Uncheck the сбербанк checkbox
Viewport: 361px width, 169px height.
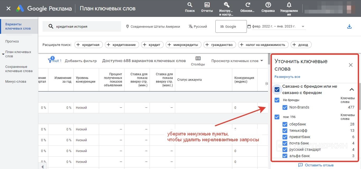[x=285, y=124]
